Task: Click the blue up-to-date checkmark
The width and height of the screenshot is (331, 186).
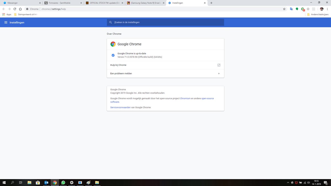Action: pos(113,55)
